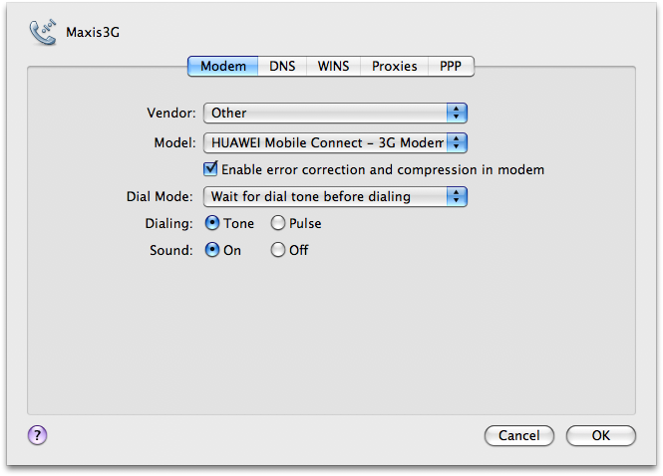Switch to the DNS tab
This screenshot has height=476, width=663.
pyautogui.click(x=282, y=67)
